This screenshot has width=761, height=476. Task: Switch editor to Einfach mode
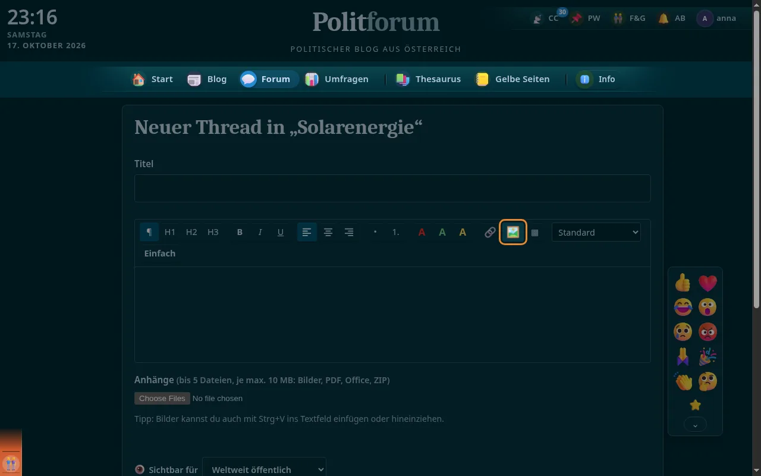(160, 253)
